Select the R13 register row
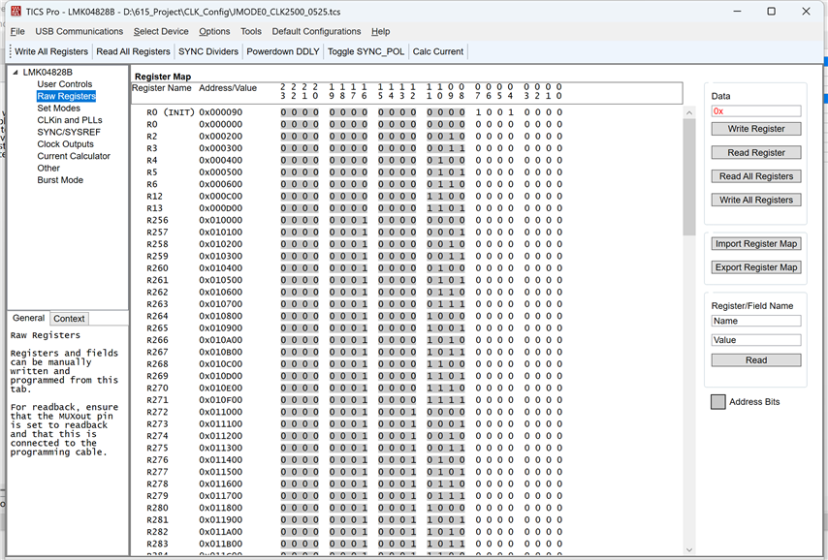Image resolution: width=828 pixels, height=560 pixels. pyautogui.click(x=155, y=208)
